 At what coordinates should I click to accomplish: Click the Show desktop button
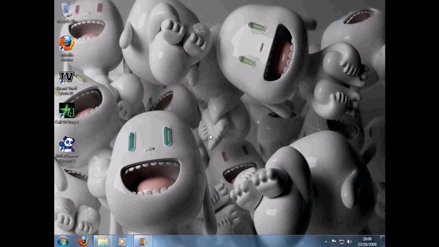[383, 241]
